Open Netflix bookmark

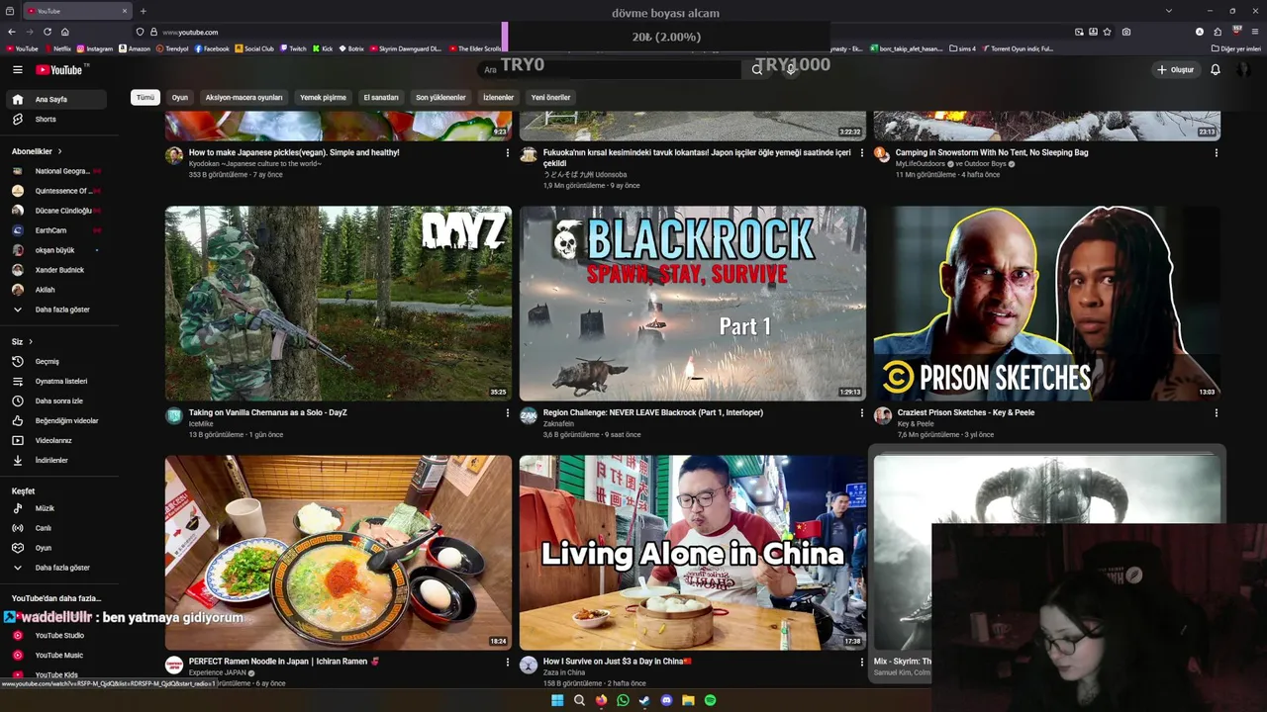click(57, 48)
